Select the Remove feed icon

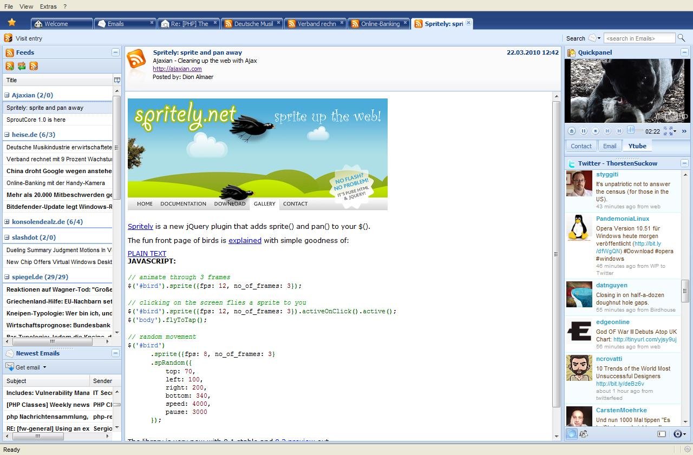[34, 66]
